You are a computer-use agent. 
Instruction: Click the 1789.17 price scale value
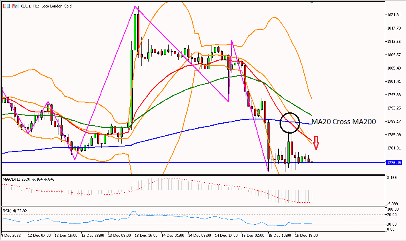pos(394,122)
